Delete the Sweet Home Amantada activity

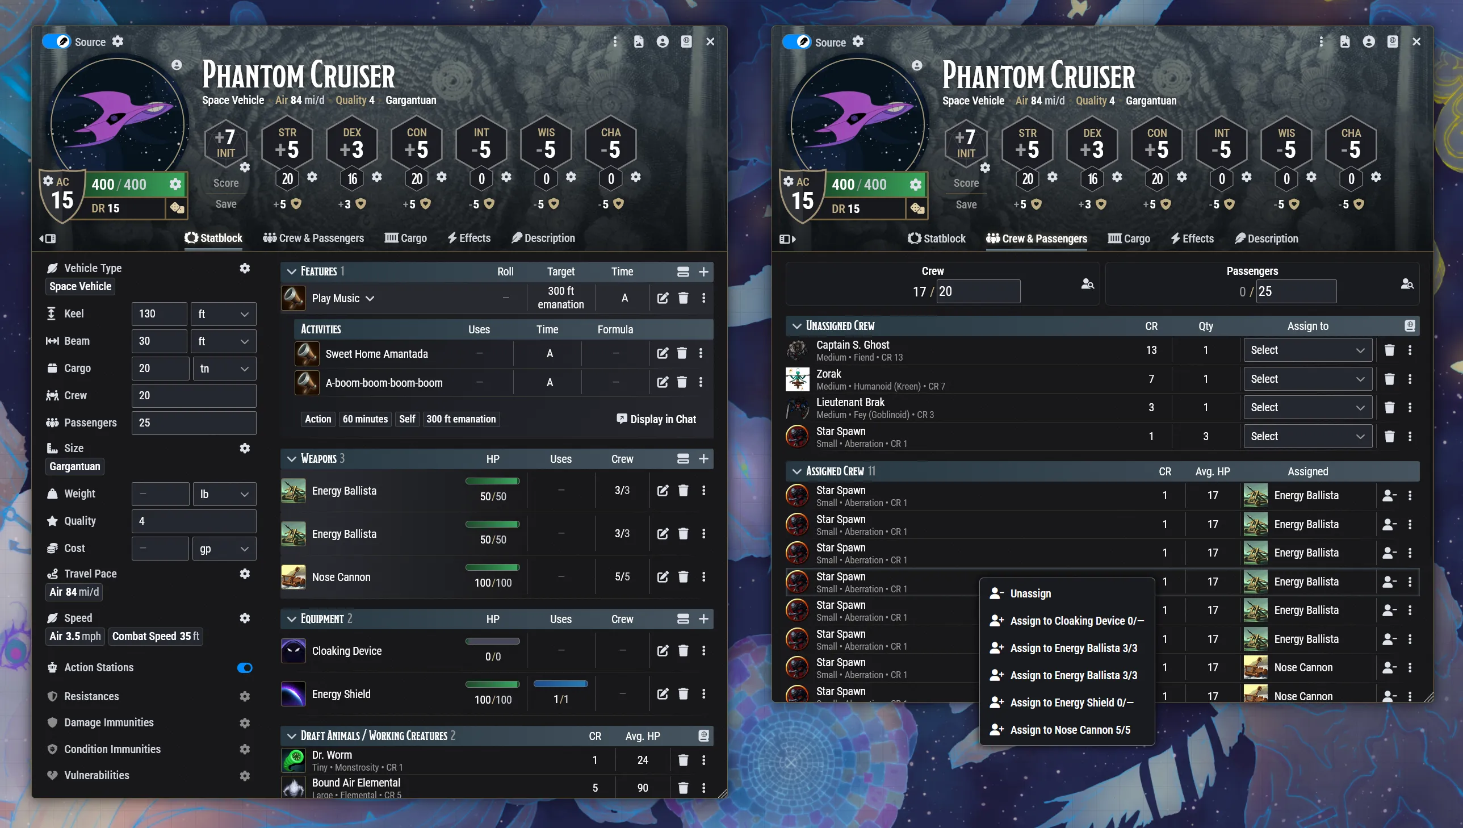pos(682,353)
